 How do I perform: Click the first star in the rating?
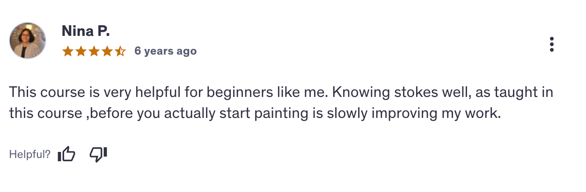click(x=67, y=51)
